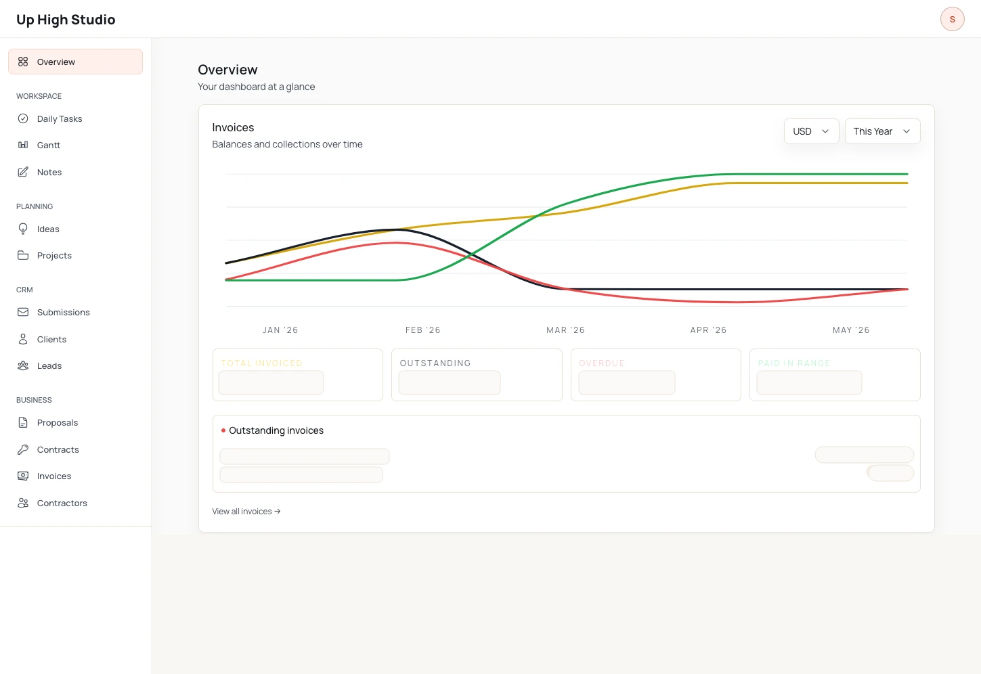Select the Paid In Range stat card
981x674 pixels.
pyautogui.click(x=835, y=375)
